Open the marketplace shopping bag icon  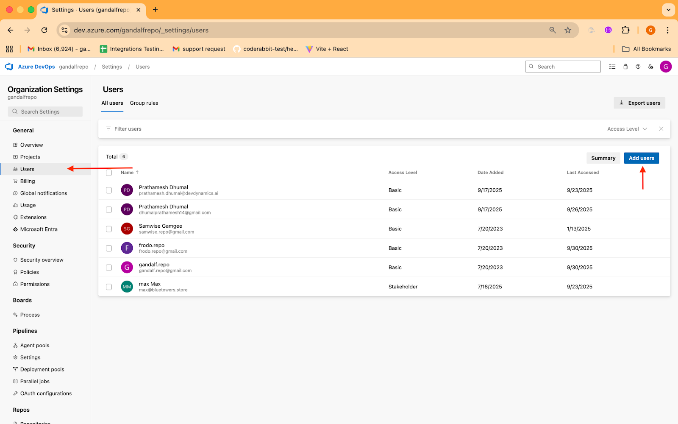point(625,67)
